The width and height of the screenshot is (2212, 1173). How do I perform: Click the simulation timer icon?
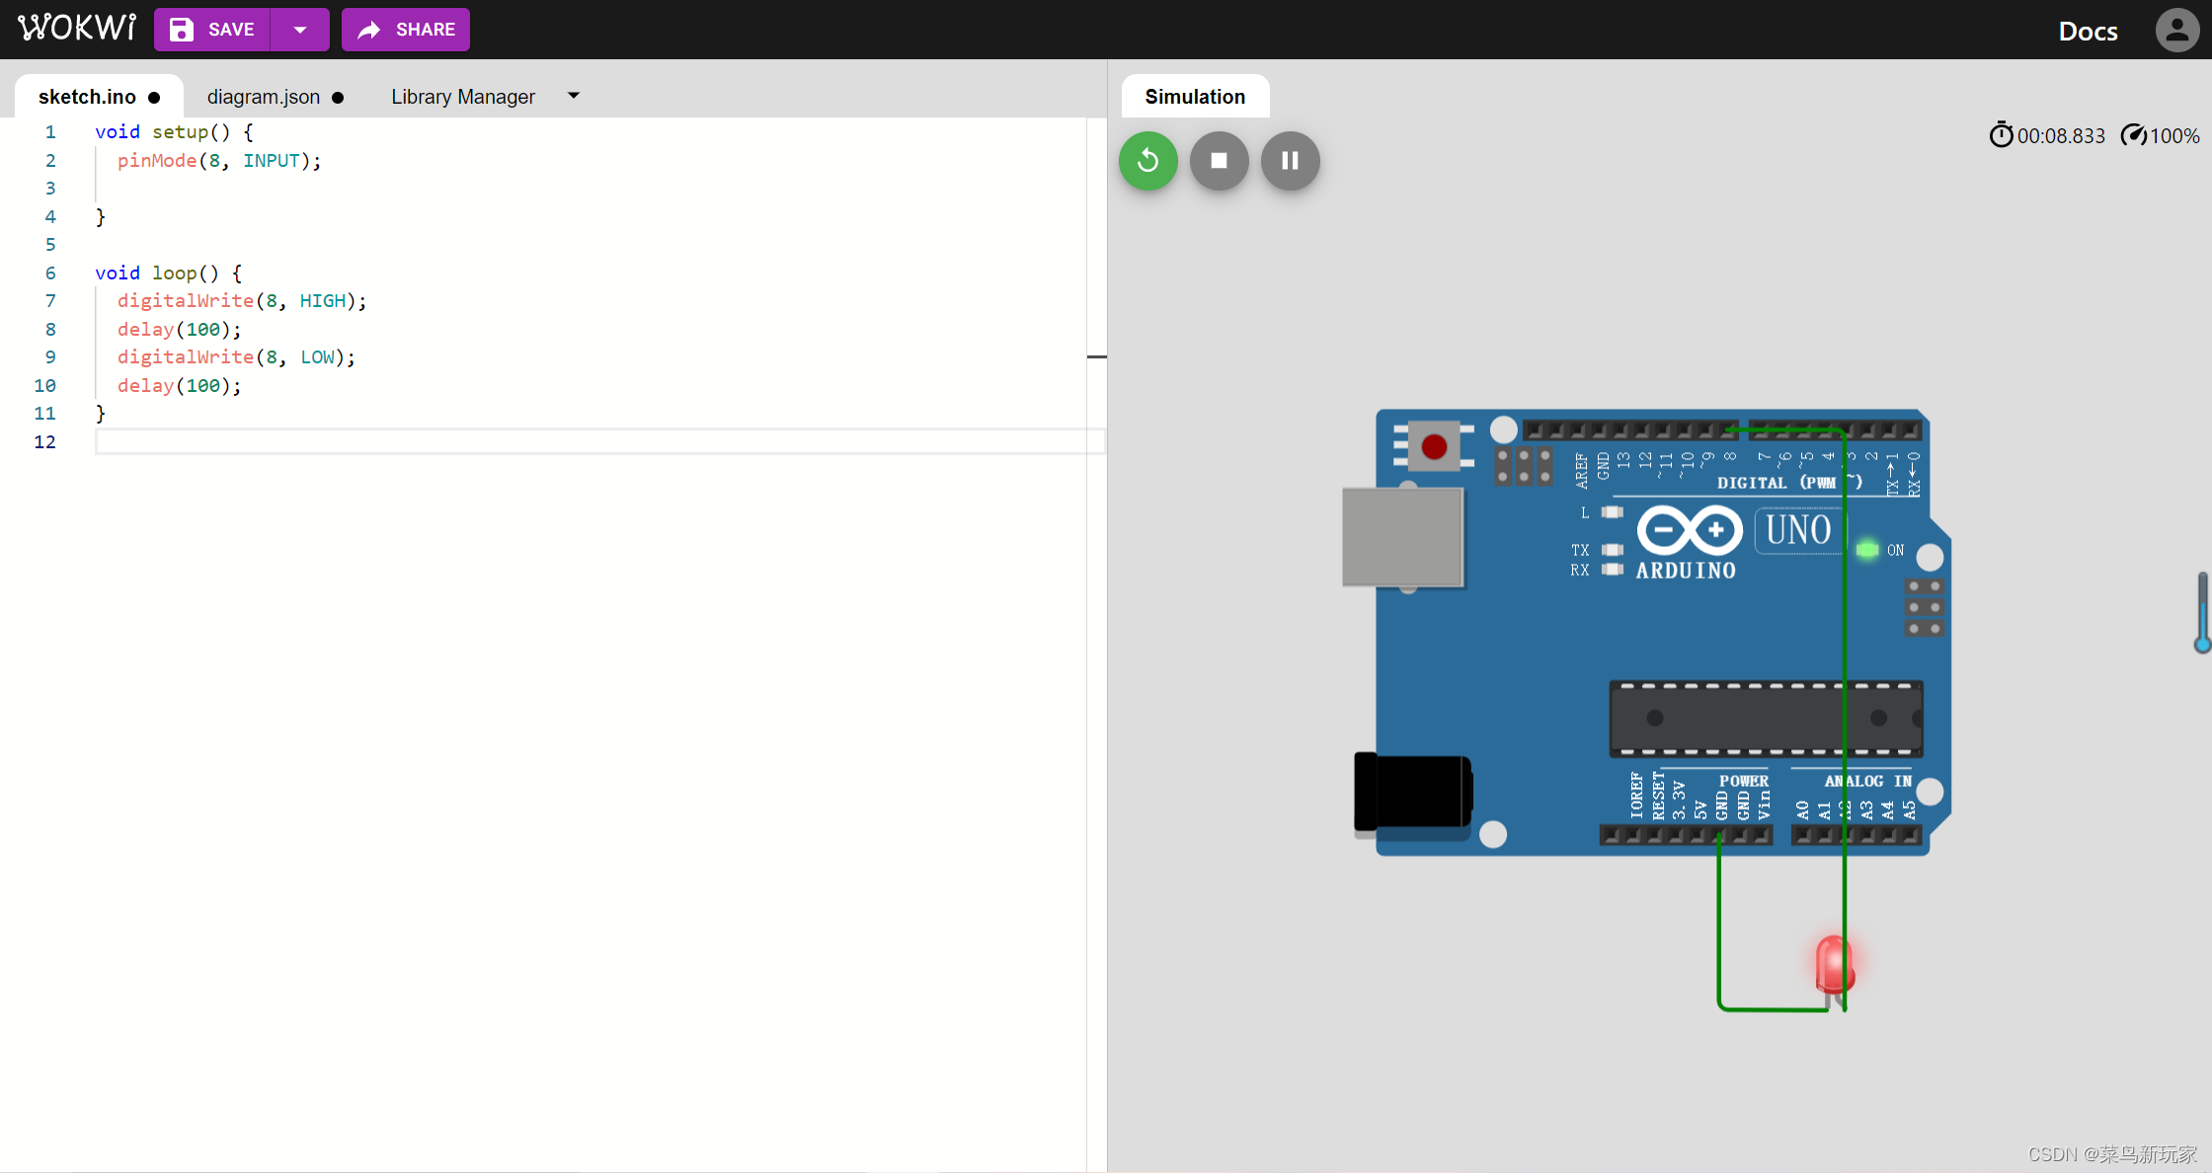[2001, 135]
